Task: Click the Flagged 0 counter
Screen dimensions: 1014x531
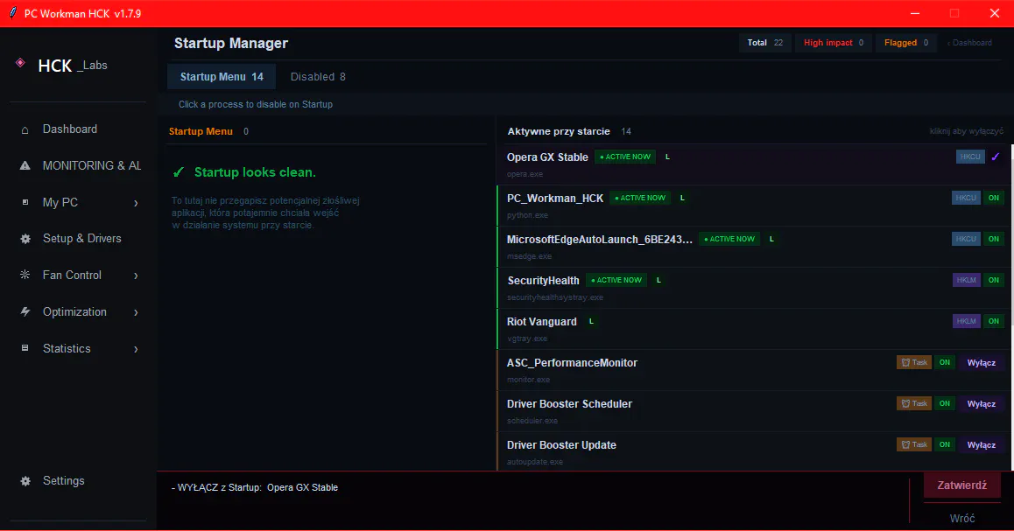Action: pyautogui.click(x=906, y=43)
